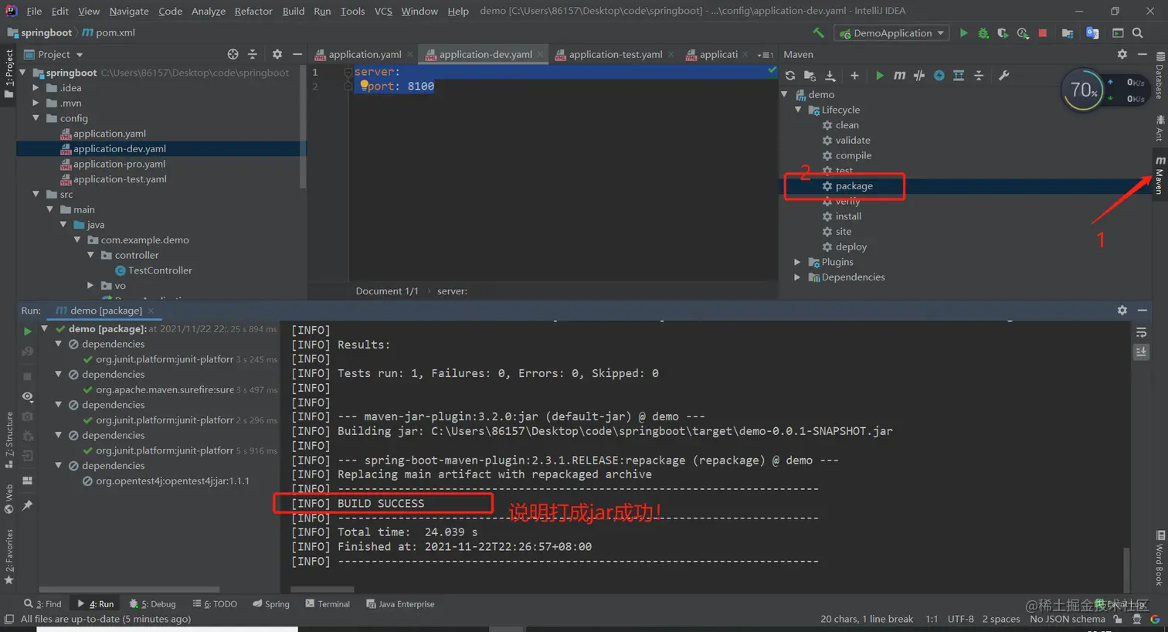The image size is (1168, 632).
Task: Run DemoApplication with the green play icon
Action: 963,32
